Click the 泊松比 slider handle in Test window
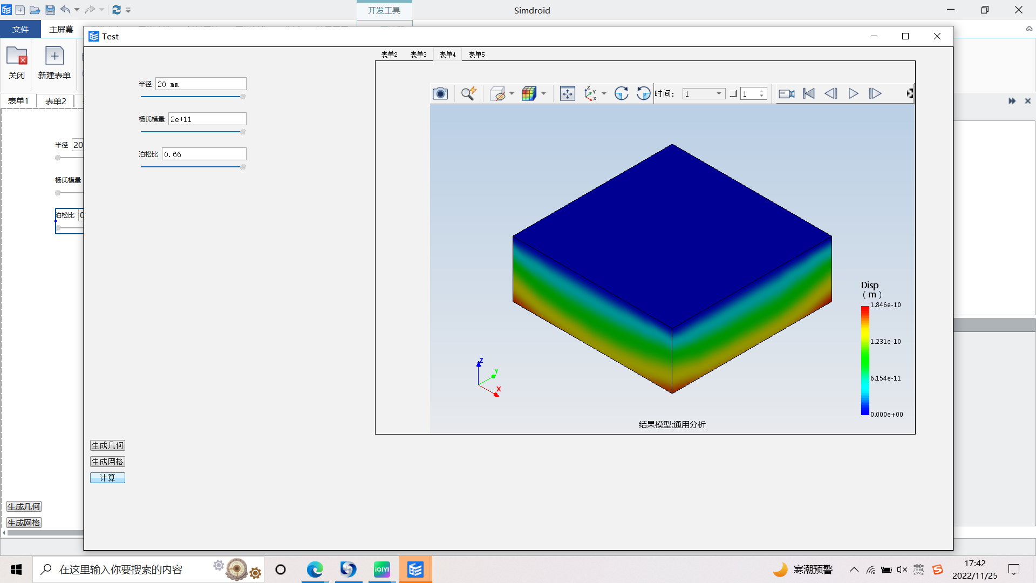The image size is (1036, 583). click(x=243, y=167)
